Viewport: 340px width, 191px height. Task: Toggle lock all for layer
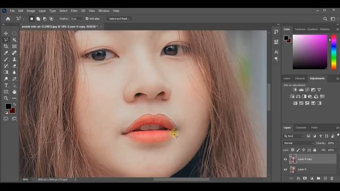[x=314, y=150]
